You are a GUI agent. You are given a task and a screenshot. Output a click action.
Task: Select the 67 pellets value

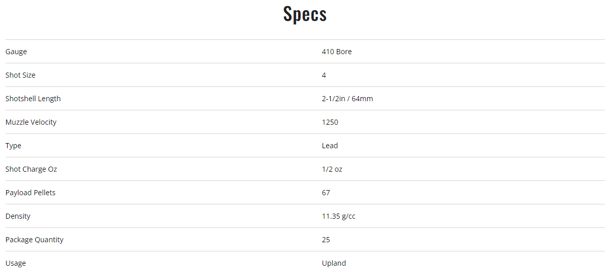[x=326, y=193]
